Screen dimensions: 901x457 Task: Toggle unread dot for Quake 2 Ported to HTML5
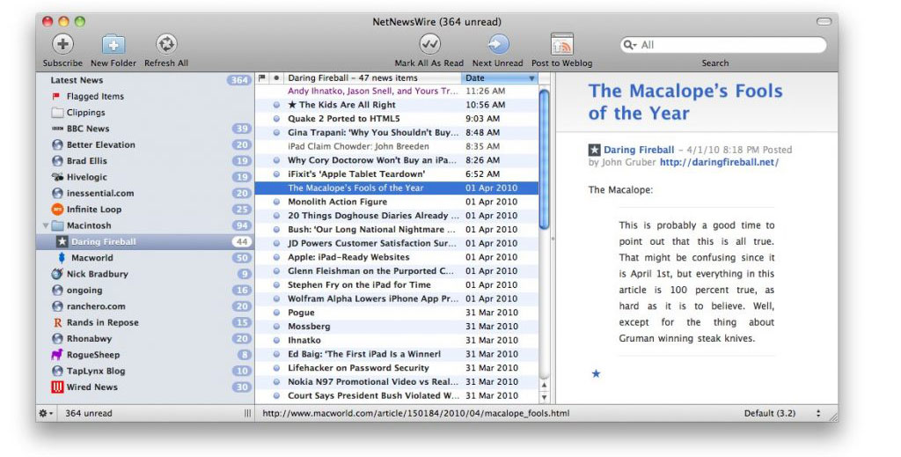[x=276, y=118]
